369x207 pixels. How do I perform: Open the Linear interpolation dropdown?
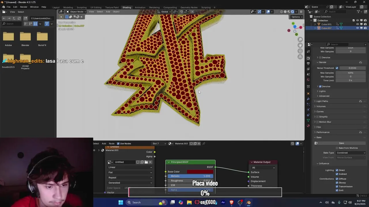click(x=130, y=167)
